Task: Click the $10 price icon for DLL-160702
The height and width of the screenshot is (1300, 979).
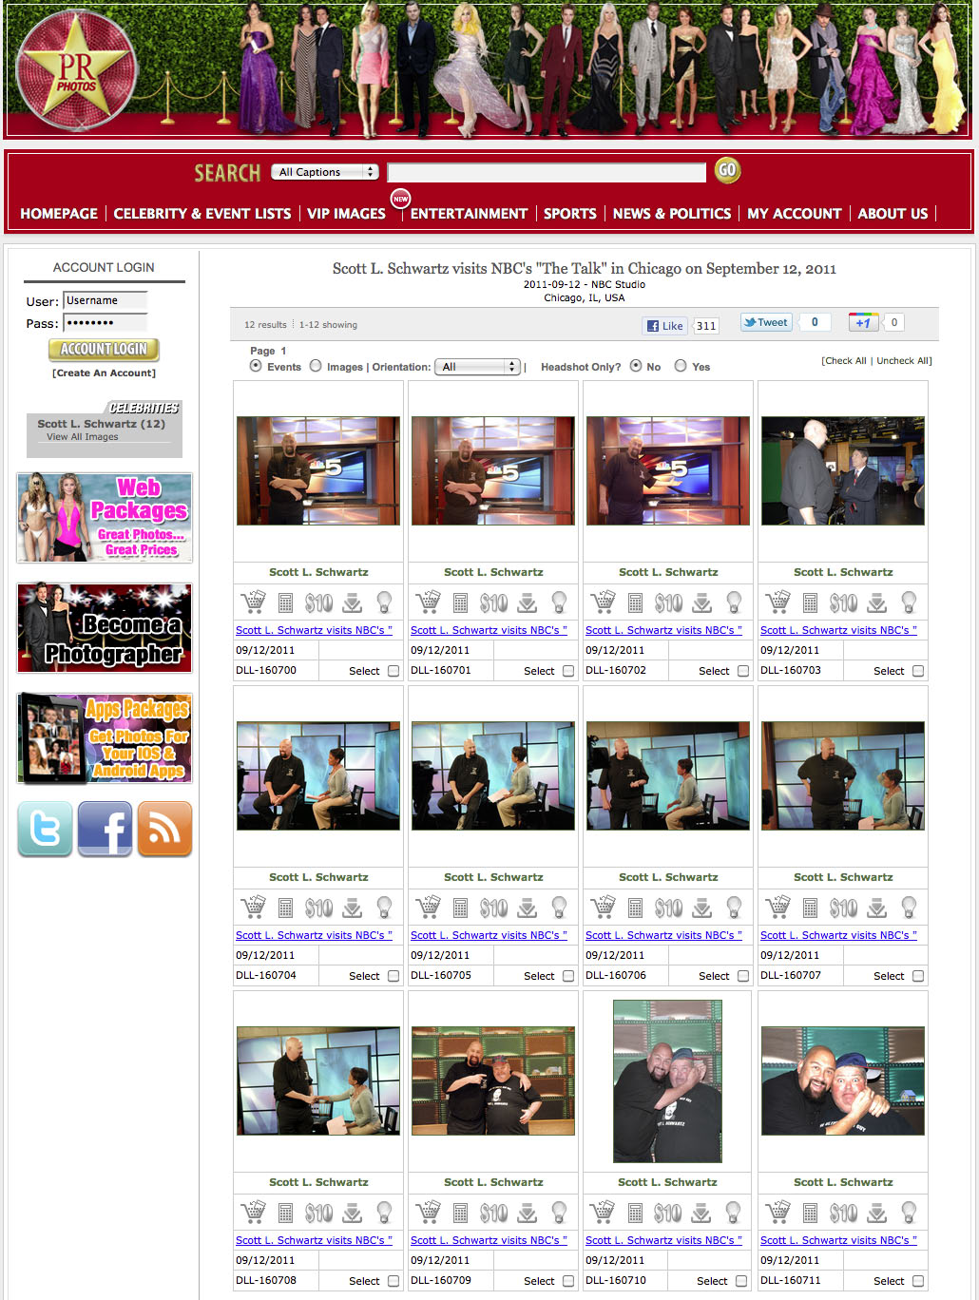Action: (x=668, y=602)
